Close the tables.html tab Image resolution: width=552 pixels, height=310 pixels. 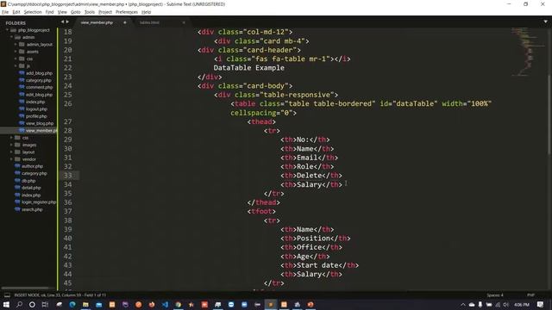pyautogui.click(x=184, y=22)
